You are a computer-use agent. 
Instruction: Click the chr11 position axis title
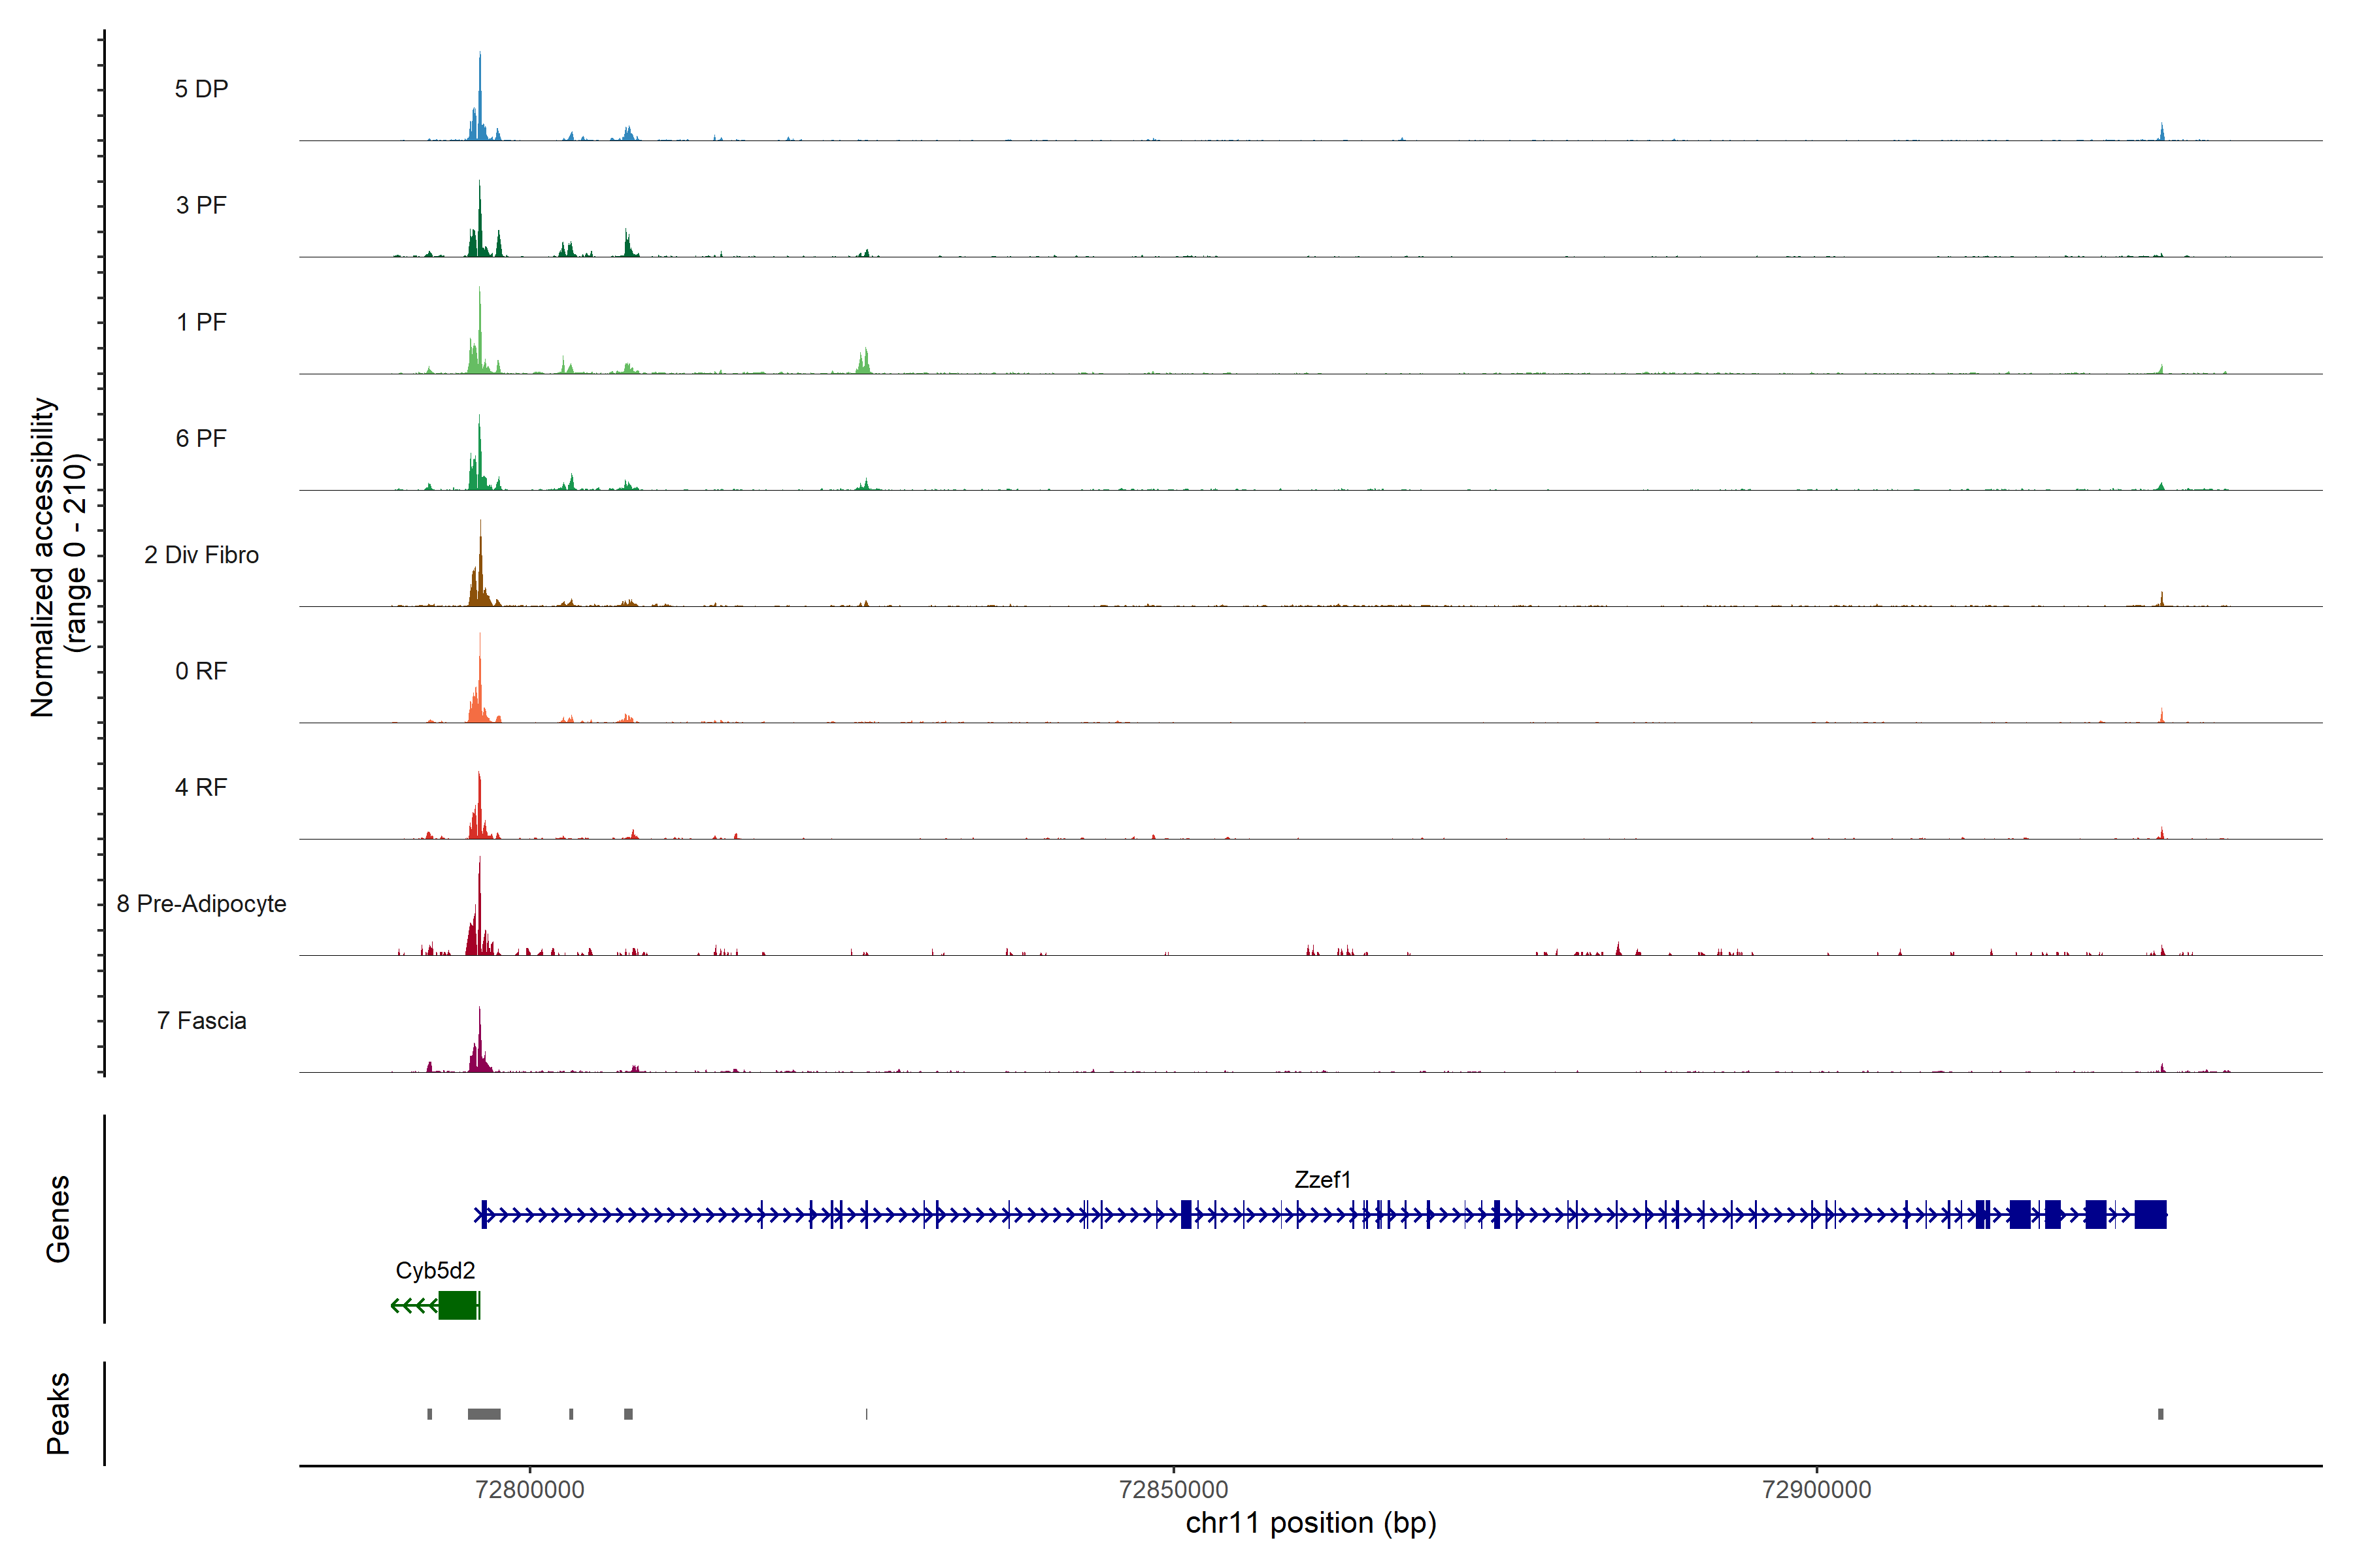coord(1310,1523)
